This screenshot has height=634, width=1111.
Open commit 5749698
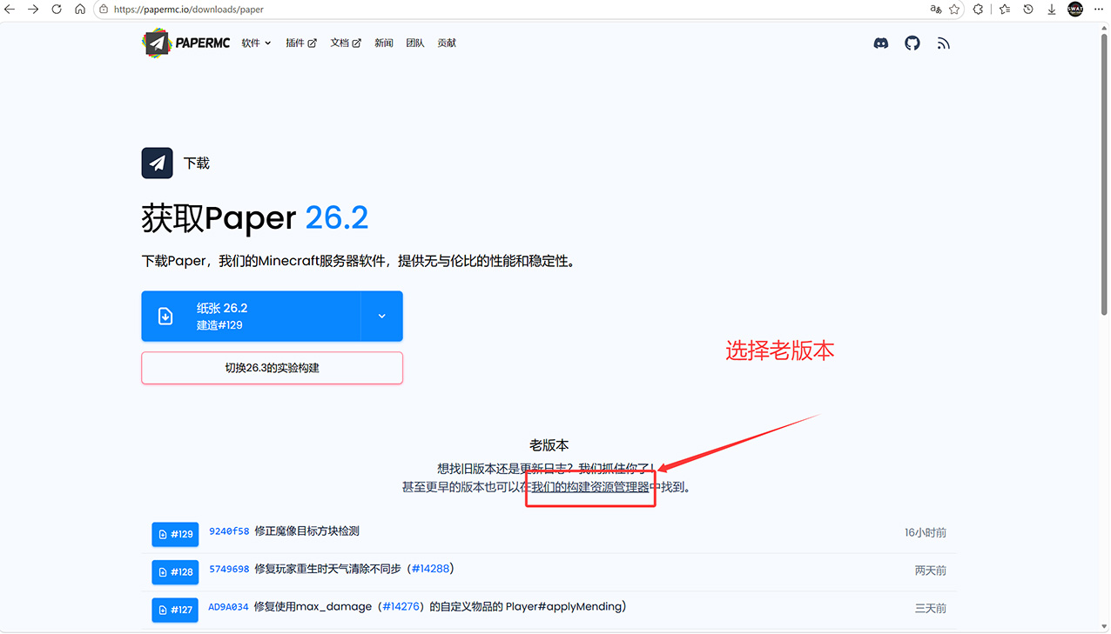tap(229, 569)
